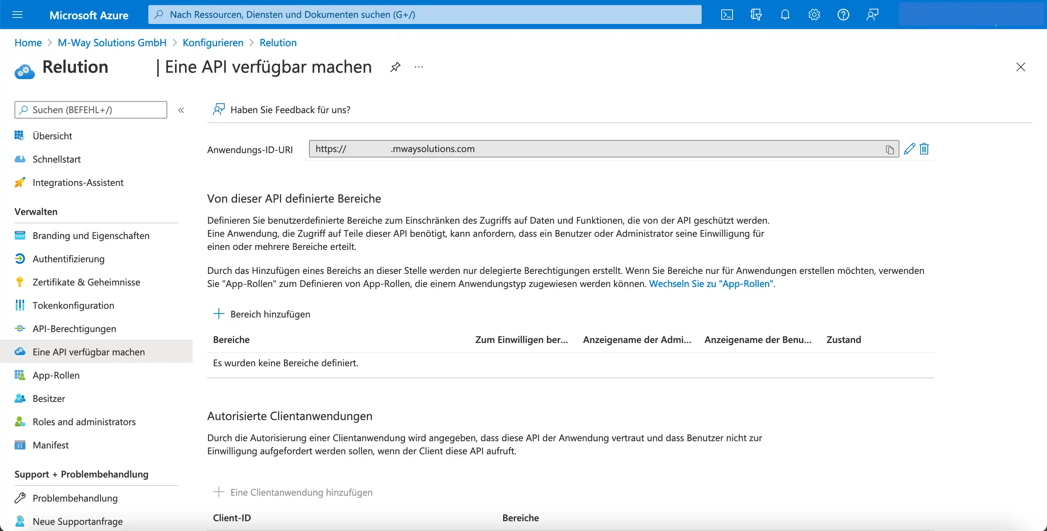This screenshot has width=1047, height=531.
Task: Click the Anzeigename der Admi... column header
Action: coord(637,340)
